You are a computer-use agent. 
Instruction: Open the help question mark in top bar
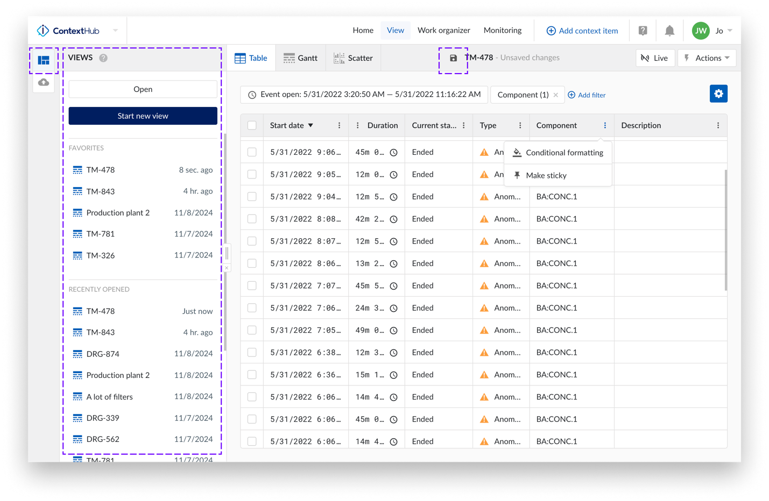click(643, 31)
